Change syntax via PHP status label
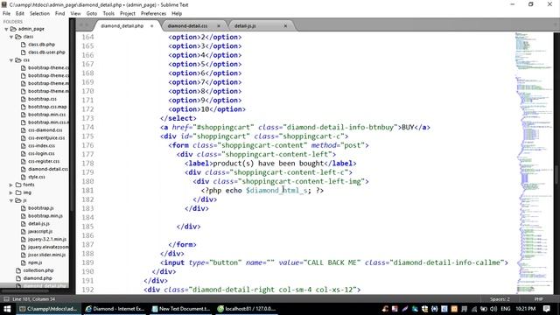The height and width of the screenshot is (315, 560). tap(539, 299)
